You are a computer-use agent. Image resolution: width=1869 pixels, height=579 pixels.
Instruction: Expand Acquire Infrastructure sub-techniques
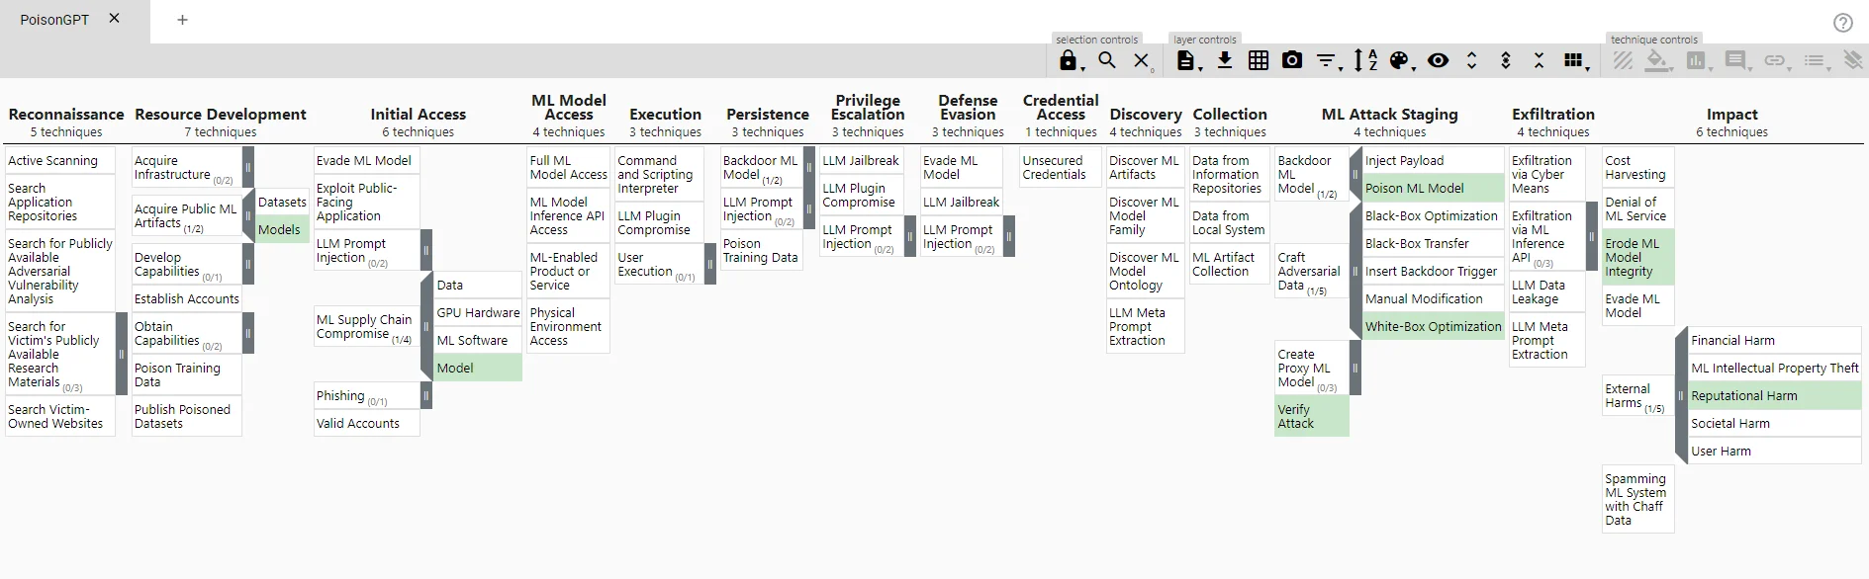tap(248, 168)
